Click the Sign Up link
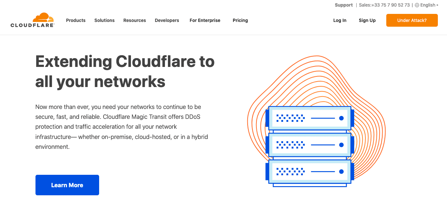 367,20
